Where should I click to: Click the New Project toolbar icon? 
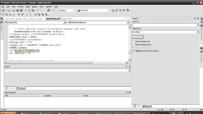click(x=3, y=10)
